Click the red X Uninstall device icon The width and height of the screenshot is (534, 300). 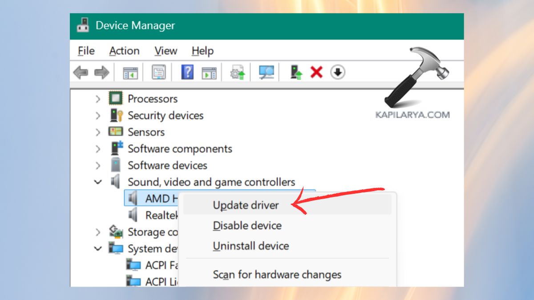(316, 72)
